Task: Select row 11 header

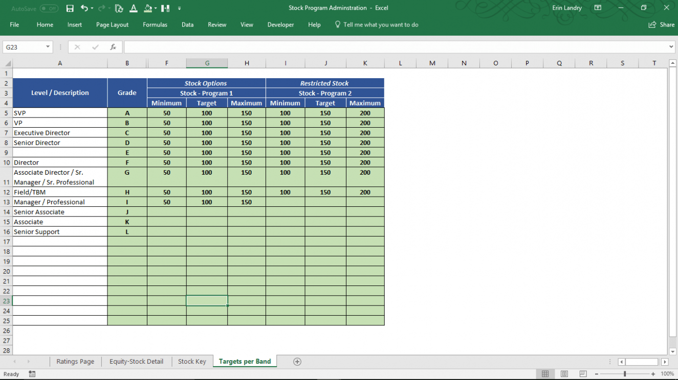Action: pyautogui.click(x=7, y=177)
